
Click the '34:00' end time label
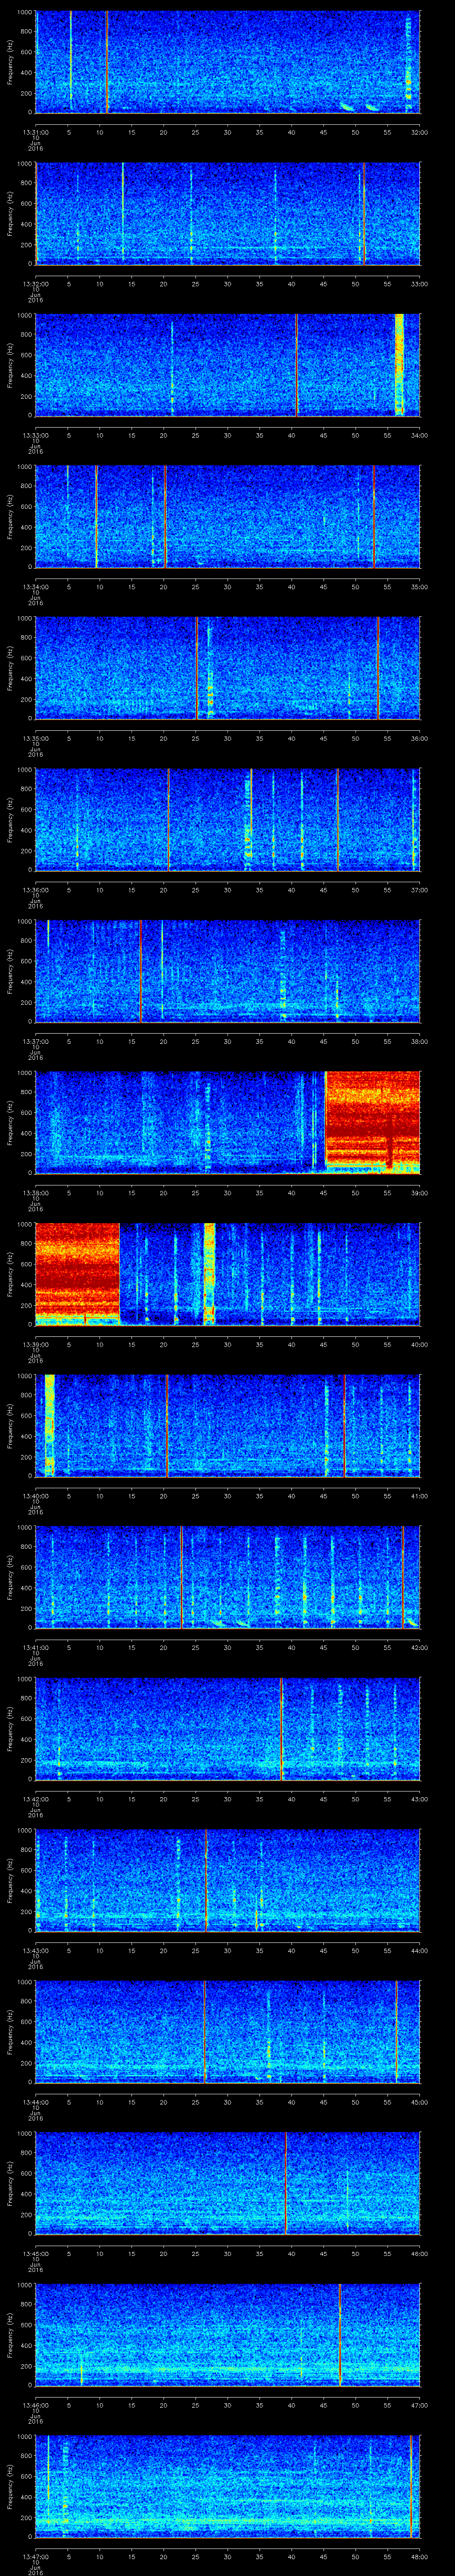coord(419,435)
